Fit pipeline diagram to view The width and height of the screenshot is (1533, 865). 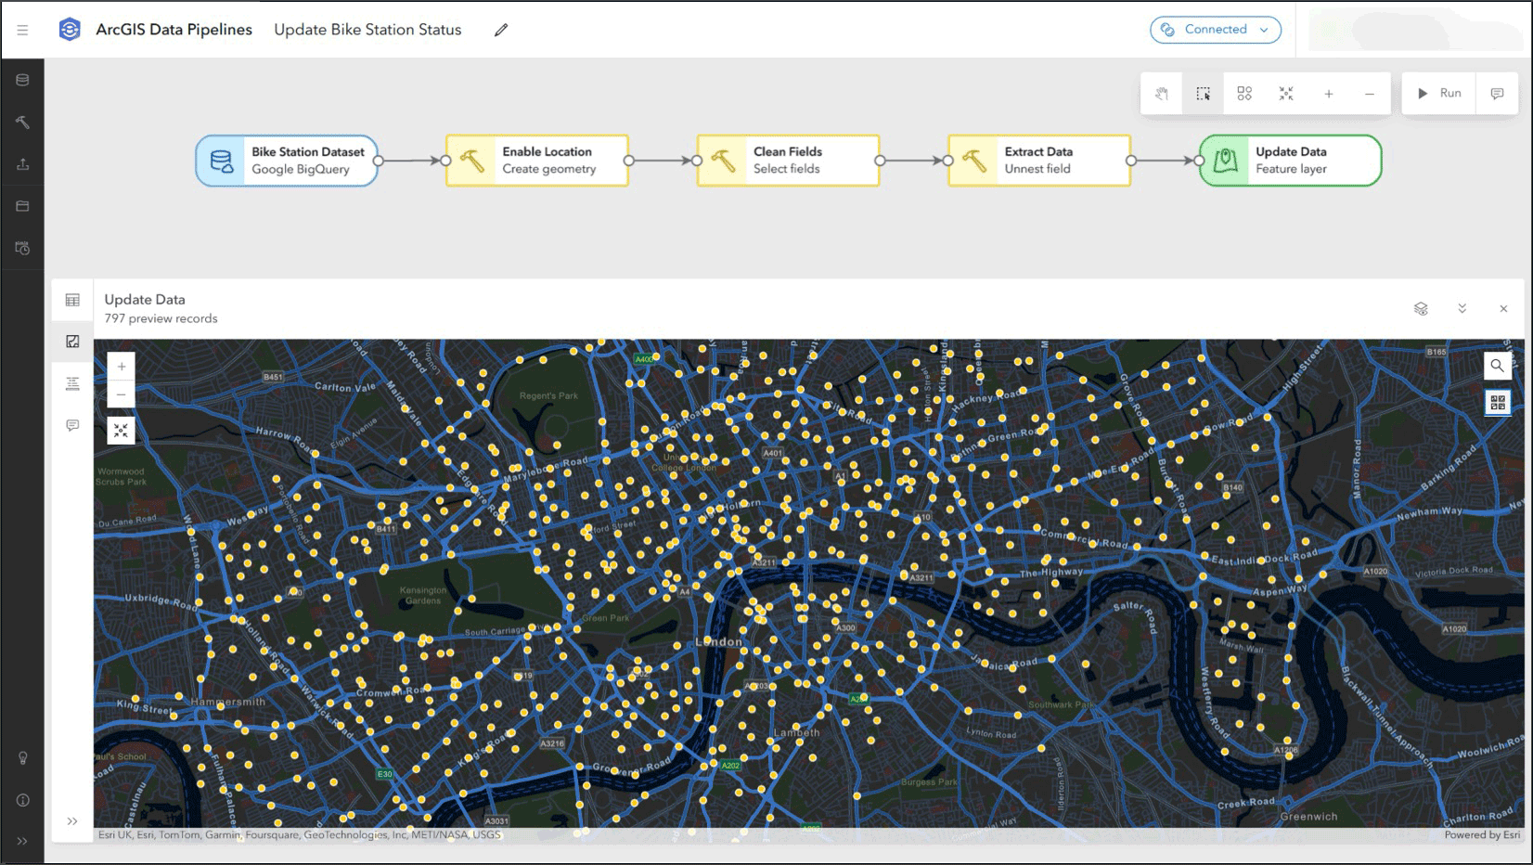pyautogui.click(x=1286, y=94)
